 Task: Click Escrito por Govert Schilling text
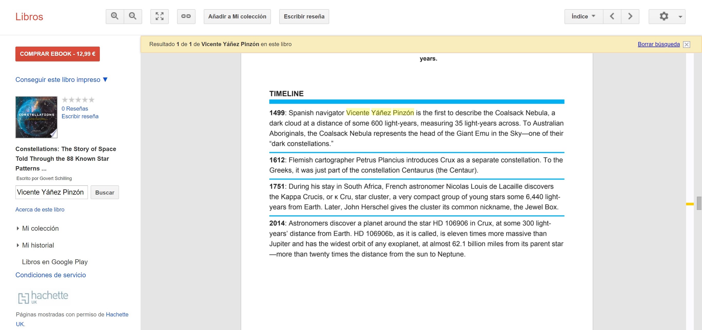tap(44, 178)
